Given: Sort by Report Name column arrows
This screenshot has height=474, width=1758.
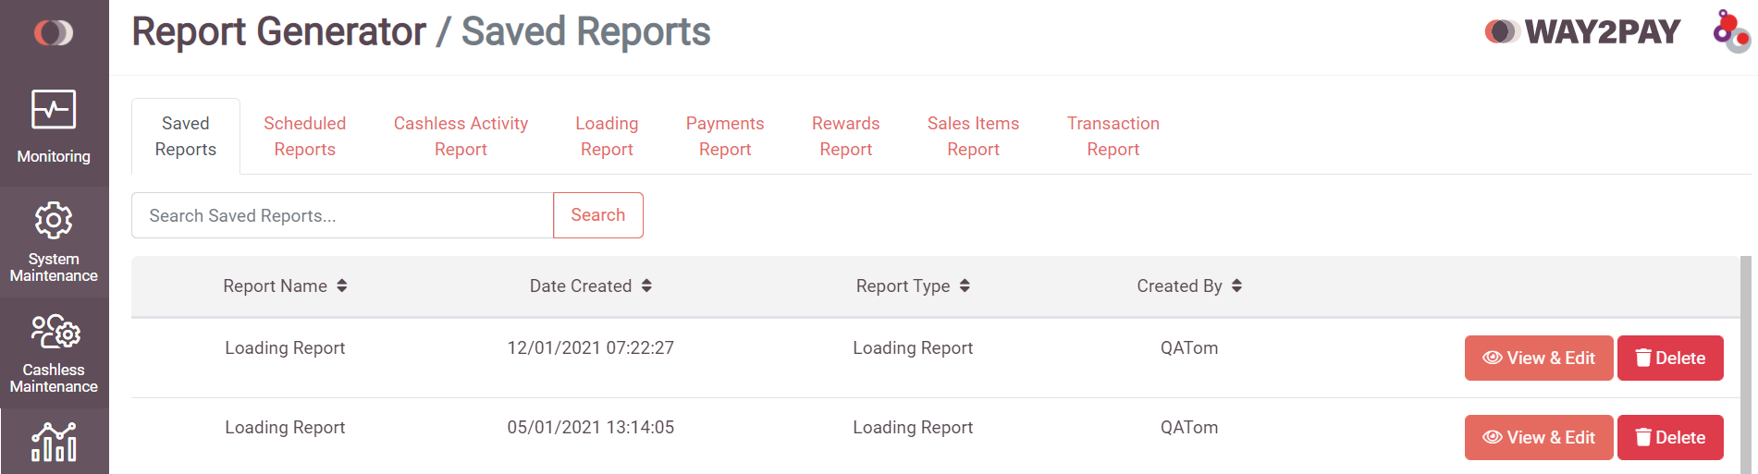Looking at the screenshot, I should (342, 286).
